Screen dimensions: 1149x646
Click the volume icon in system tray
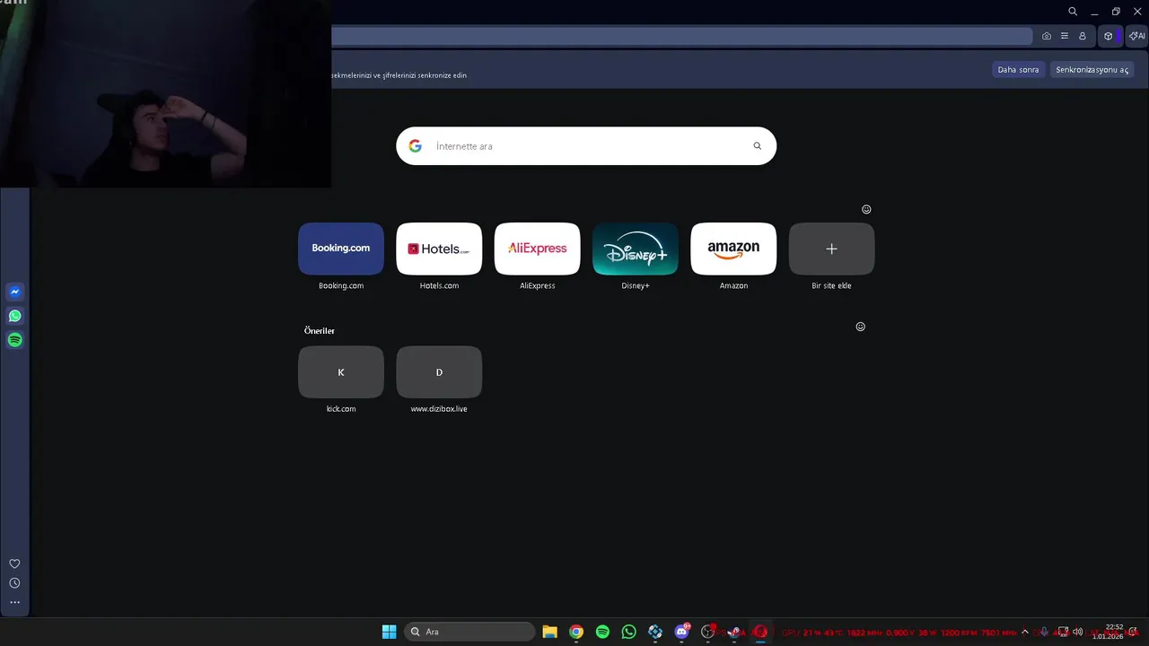(1077, 632)
